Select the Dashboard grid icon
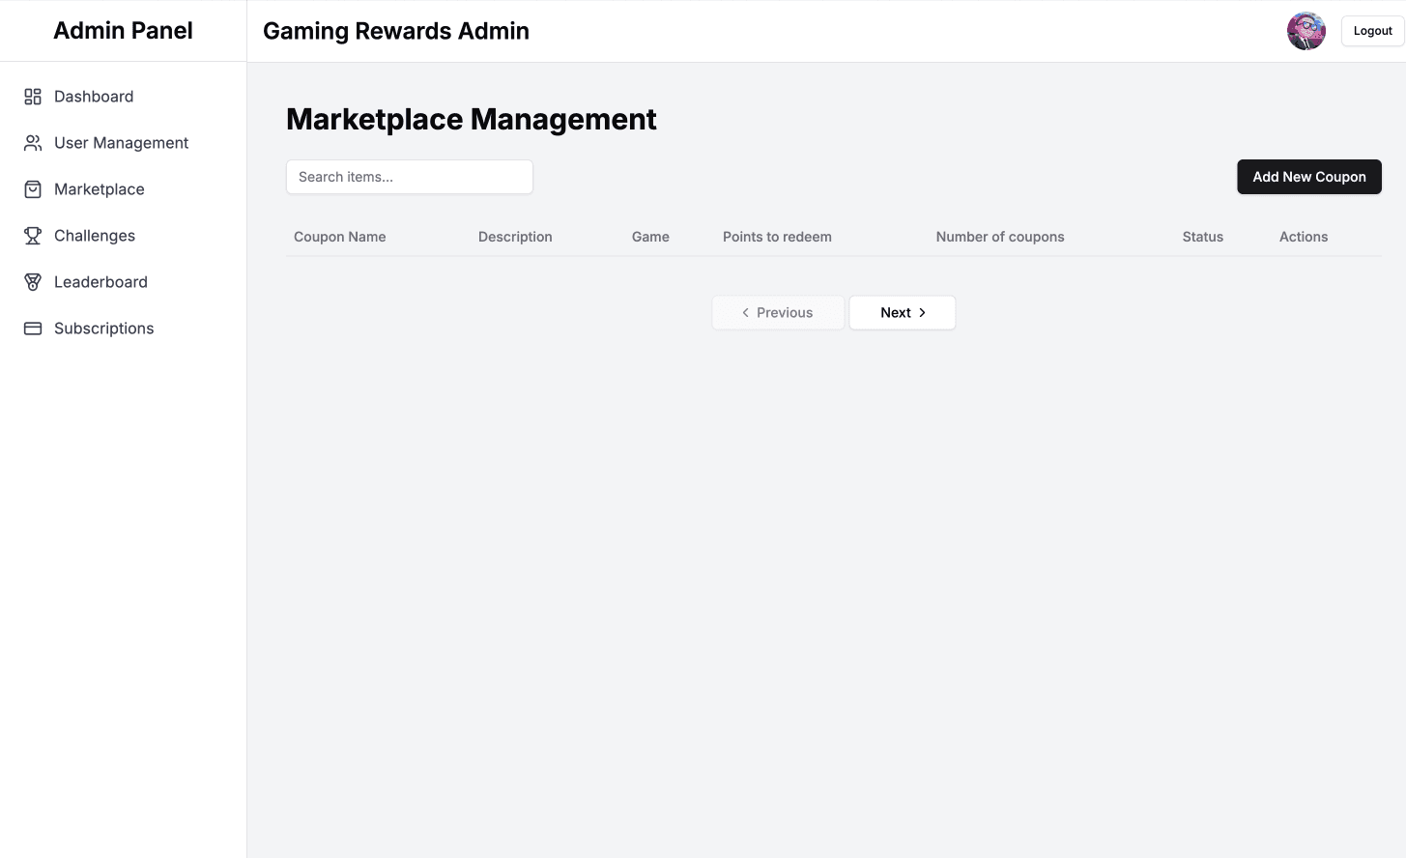This screenshot has width=1406, height=858. [32, 97]
